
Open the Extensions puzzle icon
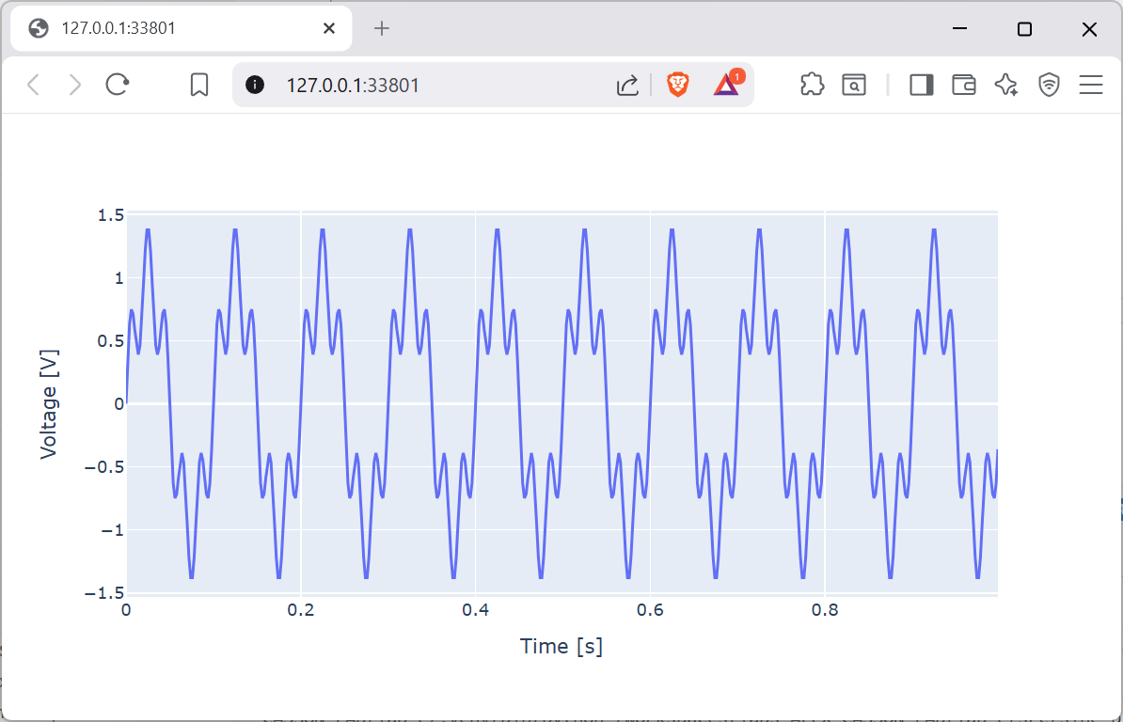click(x=812, y=86)
